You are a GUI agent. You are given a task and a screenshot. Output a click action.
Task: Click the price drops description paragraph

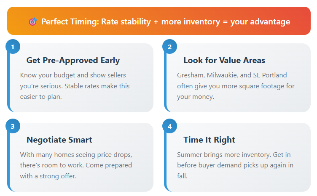click(x=76, y=165)
